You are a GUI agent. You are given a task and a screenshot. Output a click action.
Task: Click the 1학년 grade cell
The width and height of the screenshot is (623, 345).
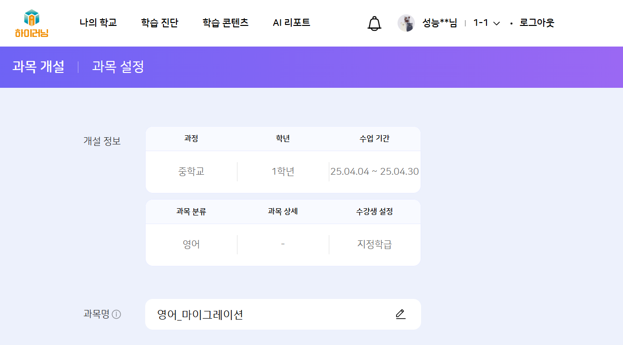tap(283, 172)
